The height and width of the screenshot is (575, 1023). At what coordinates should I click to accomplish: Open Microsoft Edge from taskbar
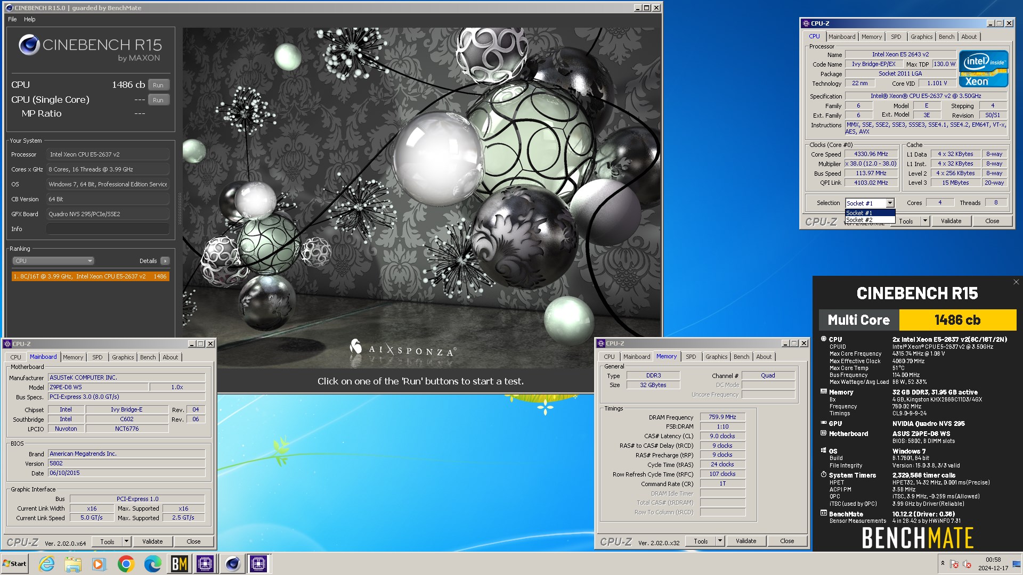point(152,564)
